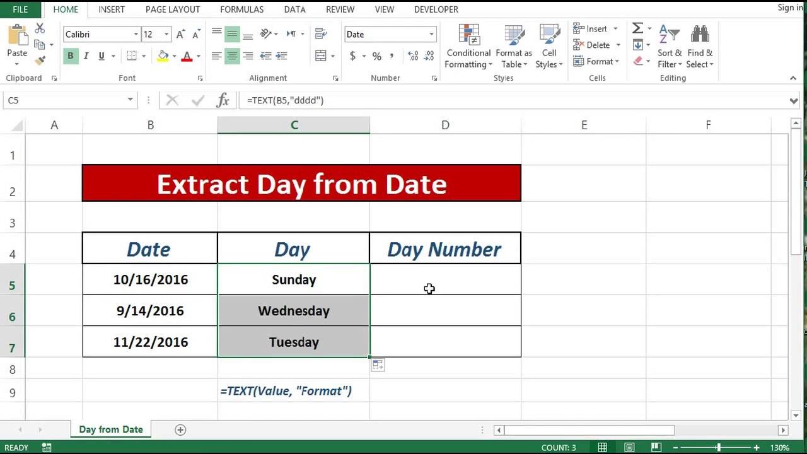
Task: Expand the Borders dropdown arrow
Action: [144, 56]
